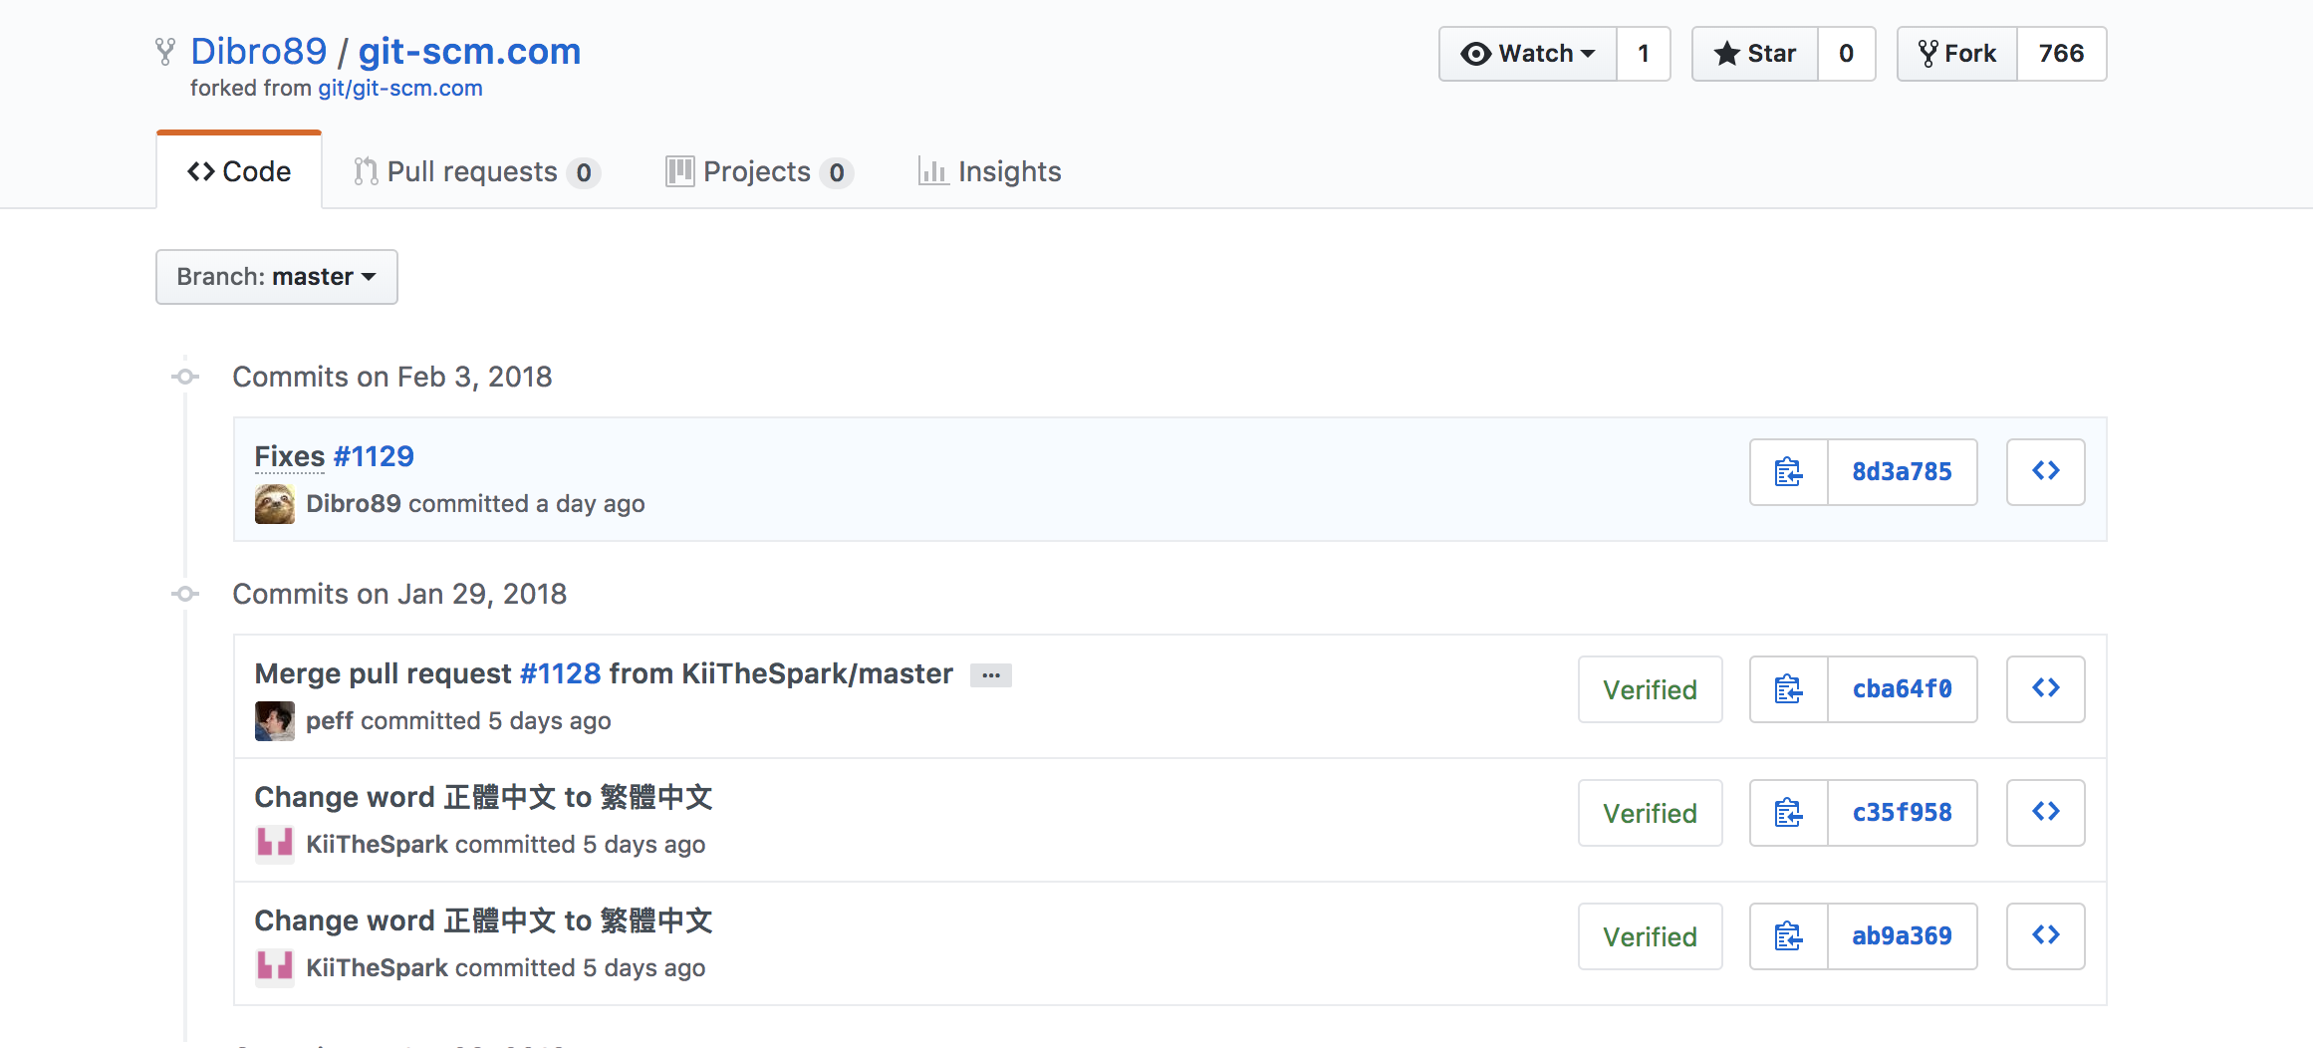Open commit hash cba64f0
Screen dimensions: 2313x1048
point(1903,689)
